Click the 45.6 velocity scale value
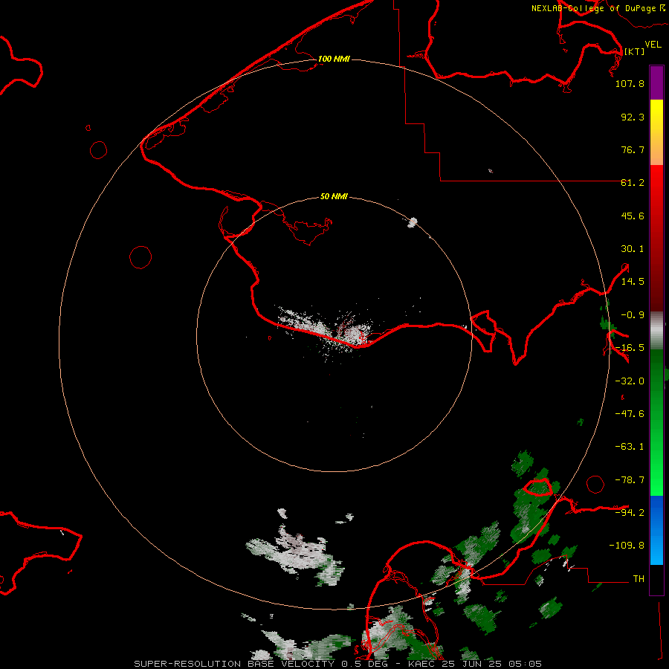 (633, 216)
